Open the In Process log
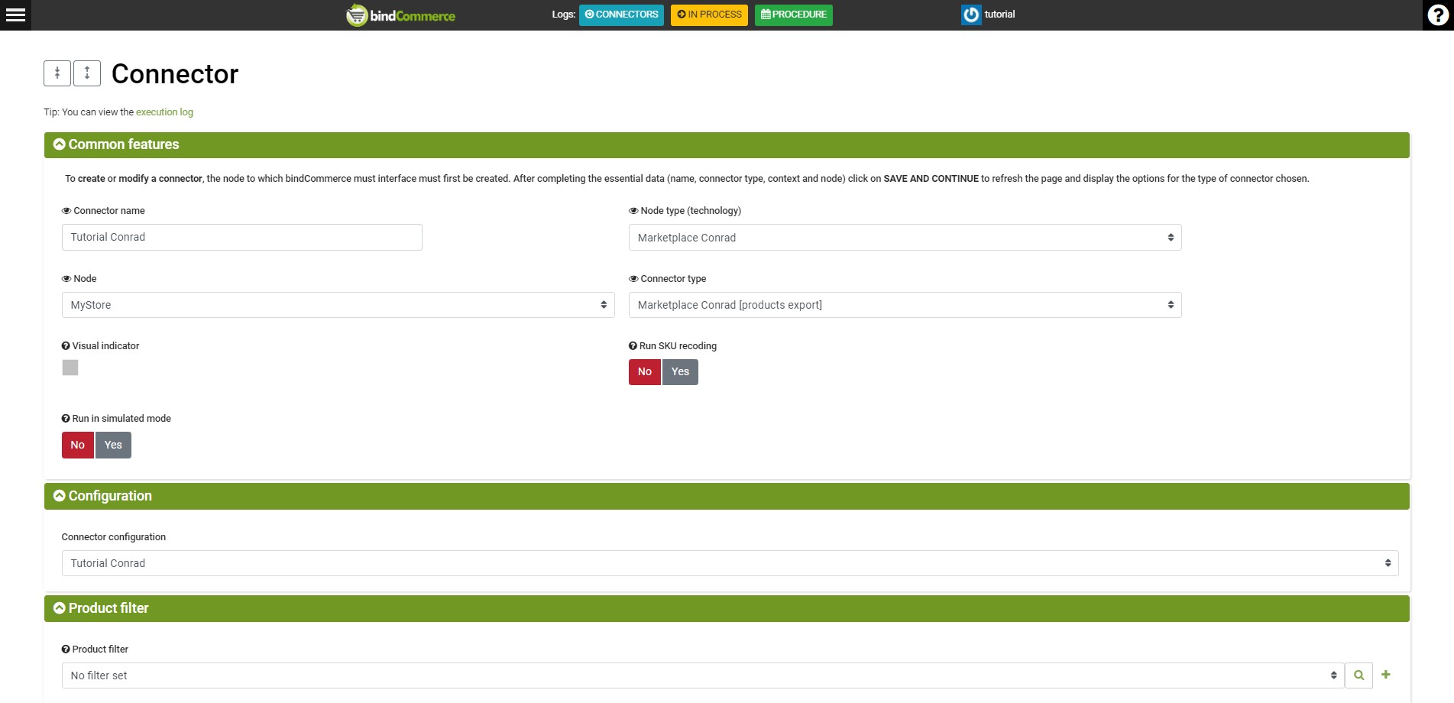 click(x=709, y=15)
